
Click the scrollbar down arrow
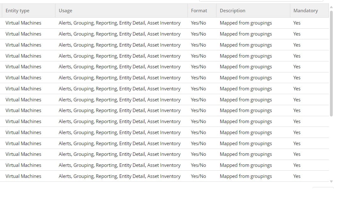click(x=331, y=182)
